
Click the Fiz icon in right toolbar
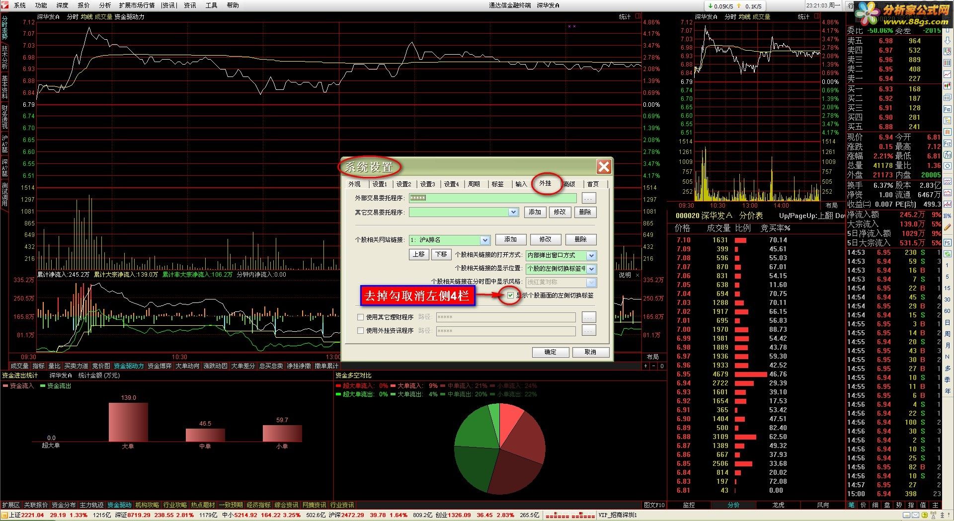tap(948, 144)
